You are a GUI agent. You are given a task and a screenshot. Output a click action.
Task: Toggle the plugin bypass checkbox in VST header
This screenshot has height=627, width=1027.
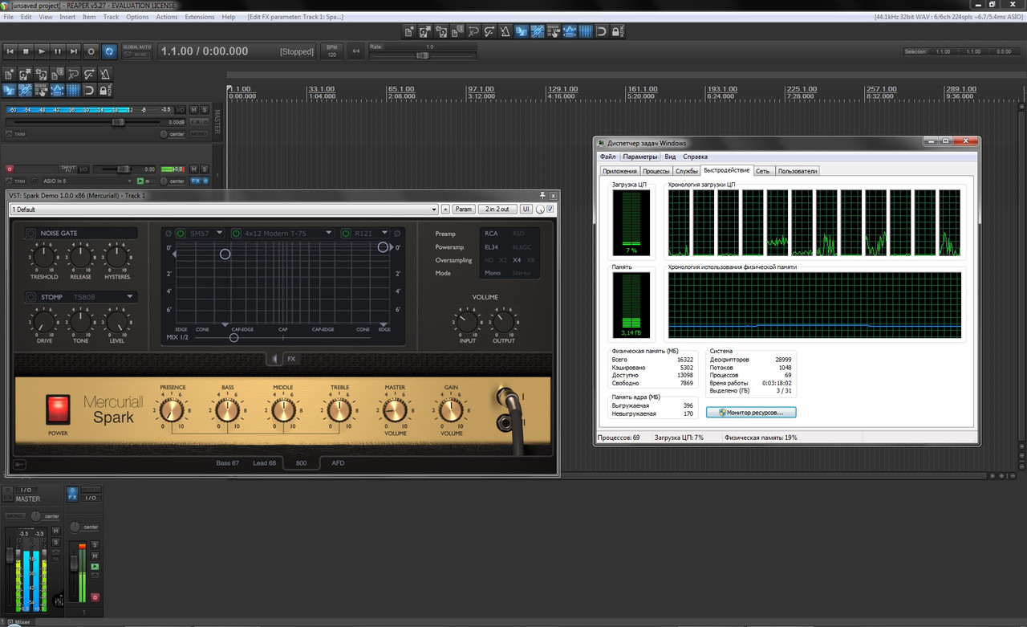point(550,210)
